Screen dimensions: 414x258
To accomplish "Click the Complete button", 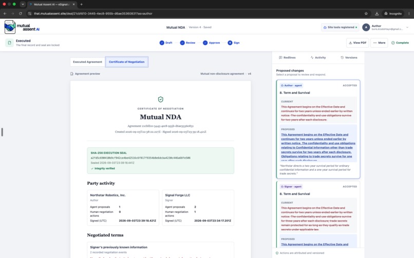I will coord(400,43).
